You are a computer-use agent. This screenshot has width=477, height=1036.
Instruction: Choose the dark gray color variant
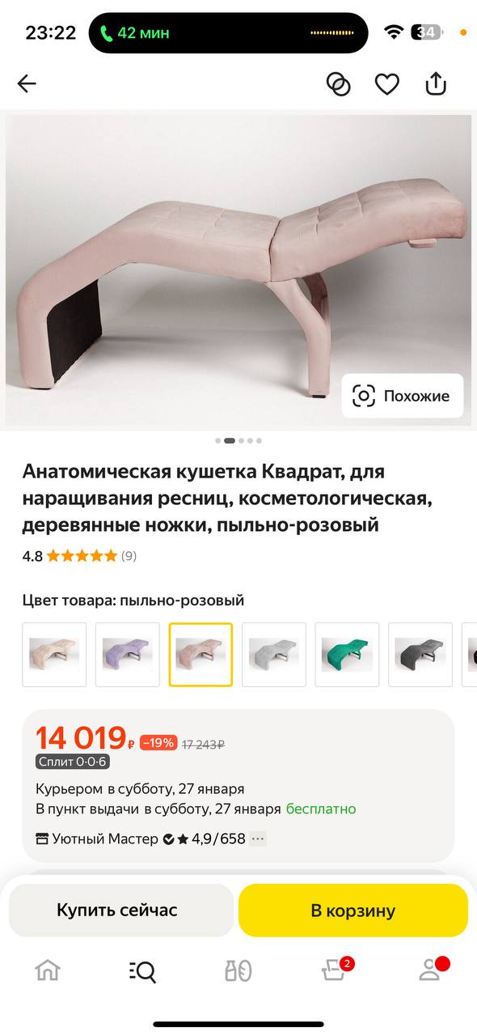coord(420,654)
